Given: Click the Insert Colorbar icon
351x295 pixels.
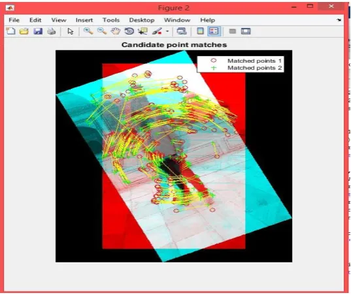Looking at the screenshot, I should click(x=201, y=31).
